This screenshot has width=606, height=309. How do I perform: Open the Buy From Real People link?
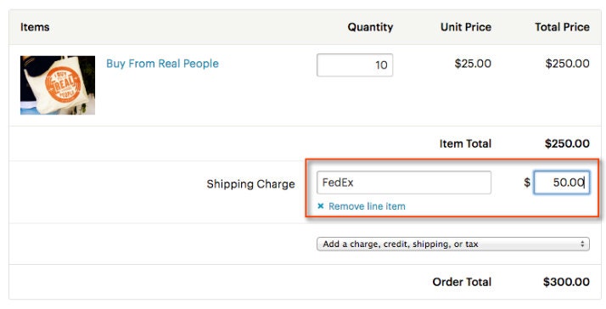pyautogui.click(x=162, y=64)
